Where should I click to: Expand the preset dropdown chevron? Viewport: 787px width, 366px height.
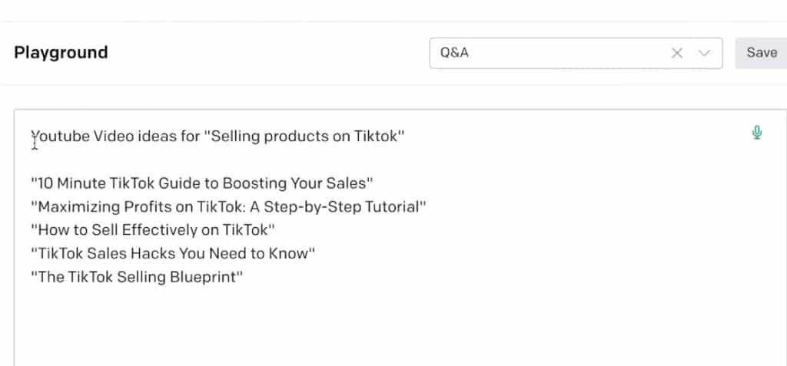[704, 53]
